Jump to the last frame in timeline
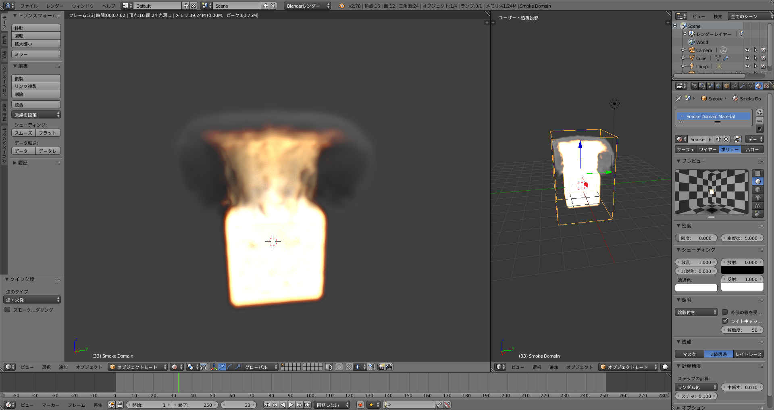This screenshot has height=410, width=774. pos(307,405)
